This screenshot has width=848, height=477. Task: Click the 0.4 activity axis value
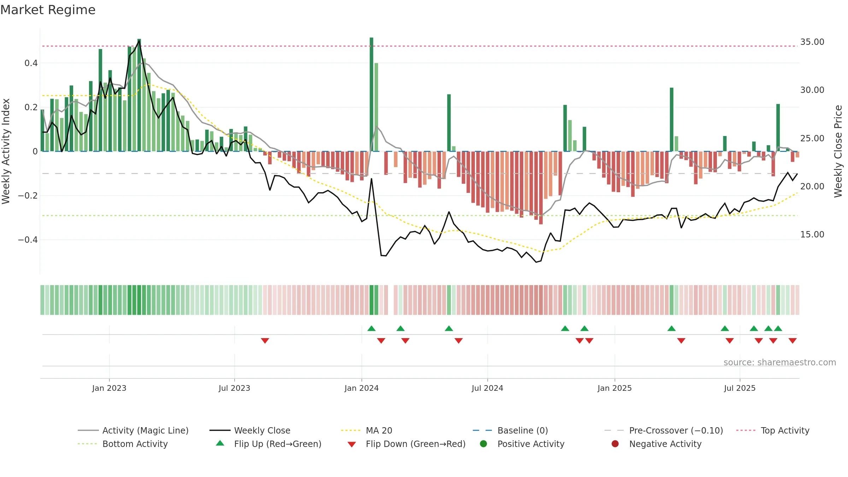[31, 63]
